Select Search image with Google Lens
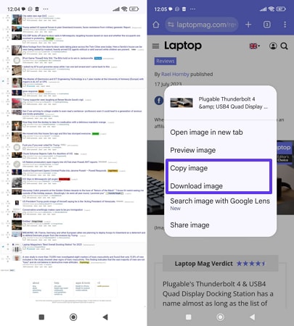The image size is (294, 326). (220, 201)
